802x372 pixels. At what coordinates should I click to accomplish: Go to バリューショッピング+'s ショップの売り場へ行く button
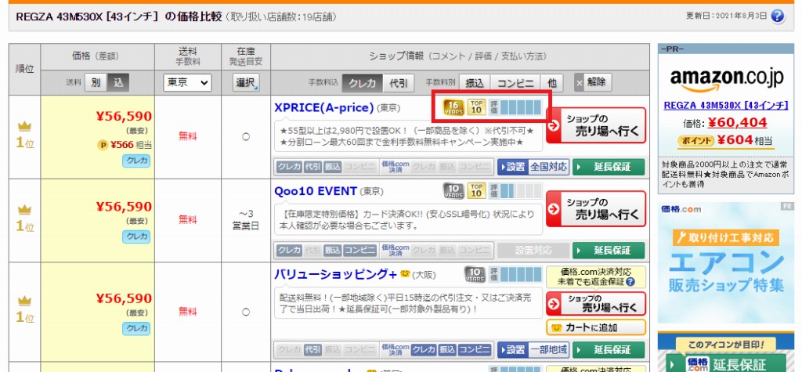(x=596, y=303)
